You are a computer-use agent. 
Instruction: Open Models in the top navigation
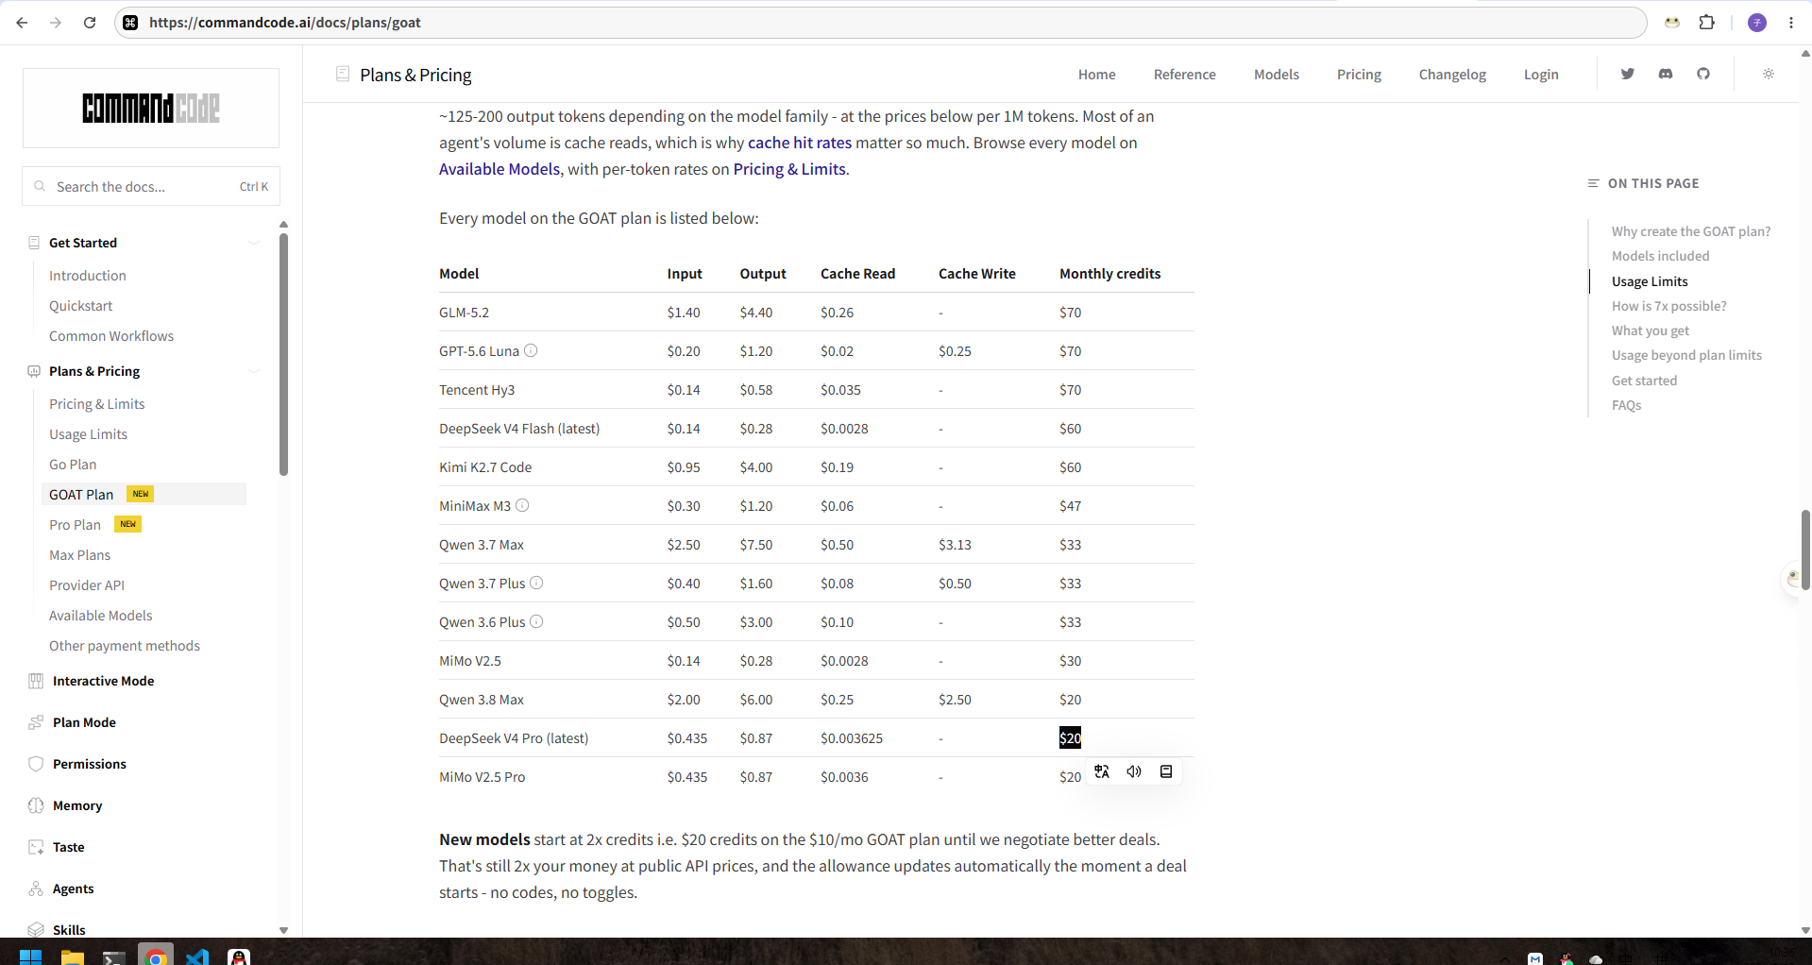[x=1277, y=75]
